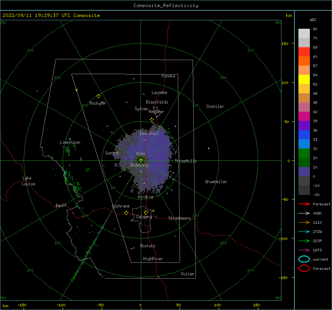The height and width of the screenshot is (310, 332).
Task: Click the RockyMH label
Action: [x=97, y=103]
